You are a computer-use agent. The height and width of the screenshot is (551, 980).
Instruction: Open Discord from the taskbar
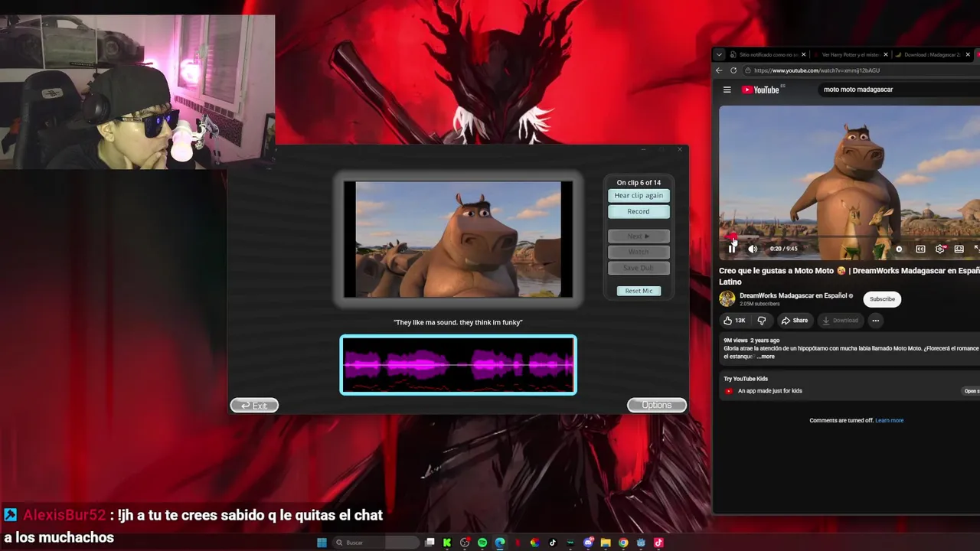(588, 543)
